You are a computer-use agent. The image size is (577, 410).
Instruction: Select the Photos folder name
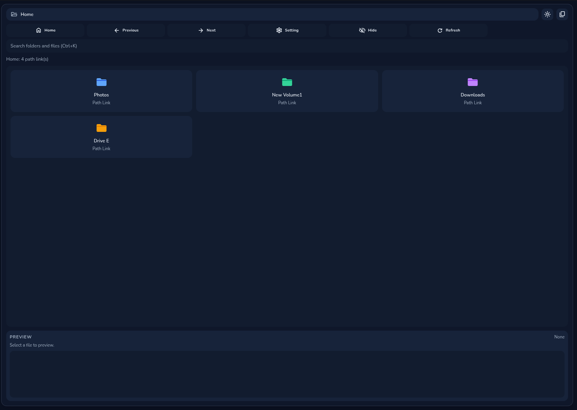[102, 95]
